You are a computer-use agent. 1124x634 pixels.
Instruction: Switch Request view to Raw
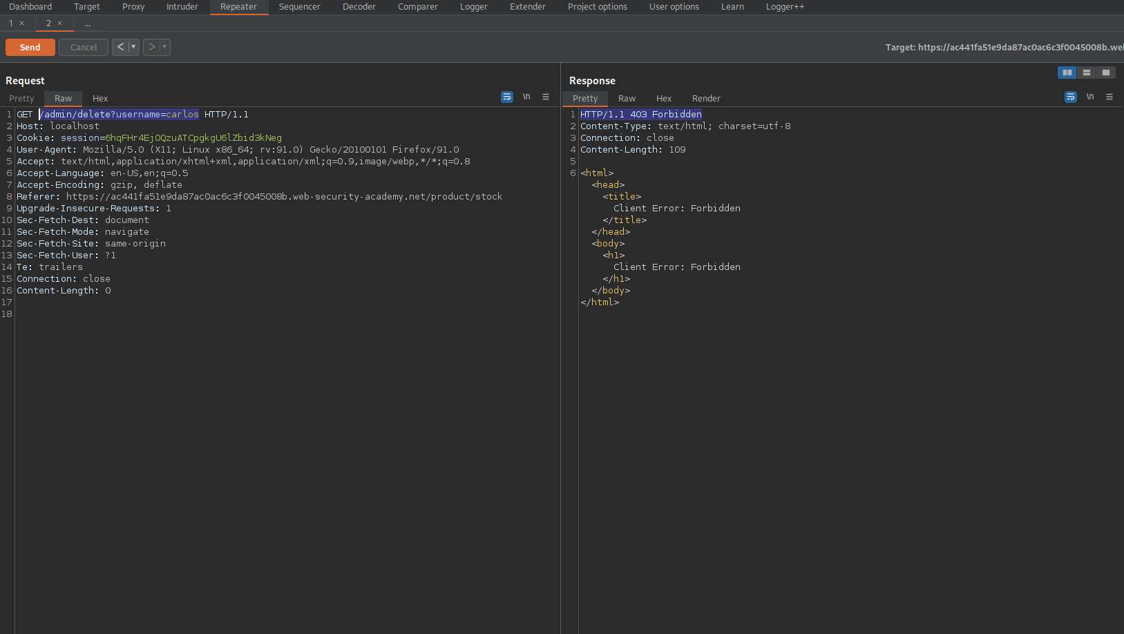click(64, 99)
